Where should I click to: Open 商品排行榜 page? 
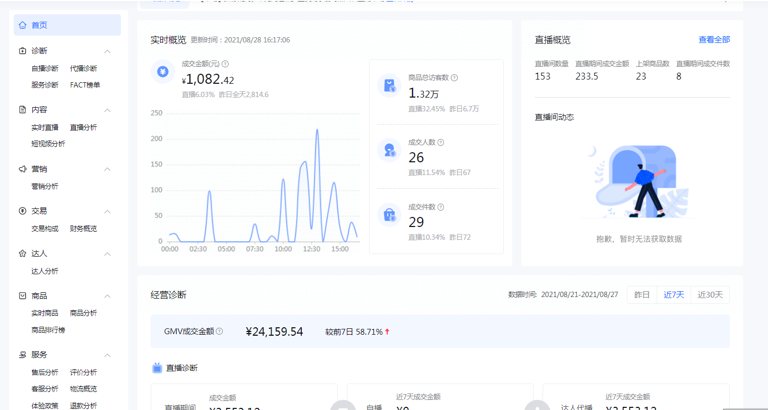tap(48, 330)
